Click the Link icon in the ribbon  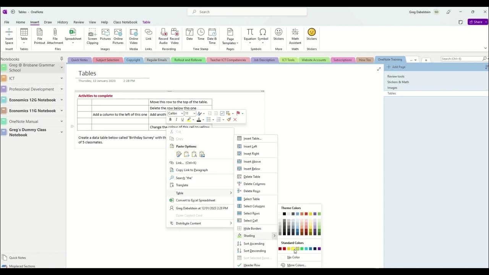[x=149, y=32]
